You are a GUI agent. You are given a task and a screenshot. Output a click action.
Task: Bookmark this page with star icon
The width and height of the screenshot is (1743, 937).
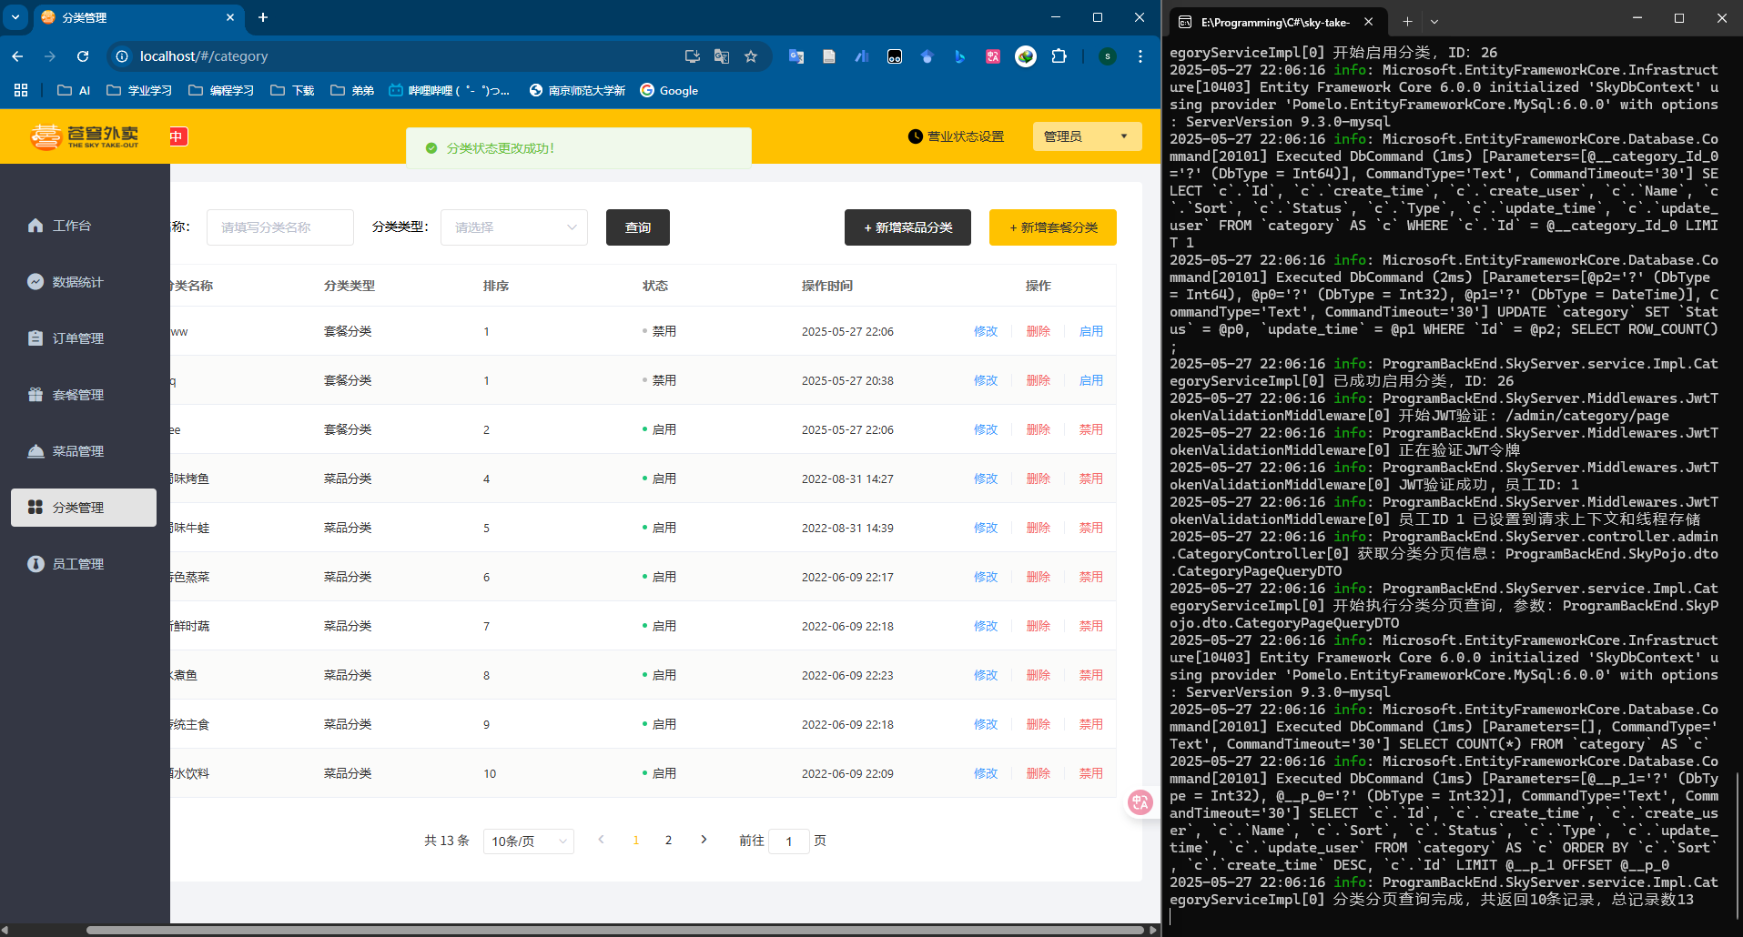pos(751,56)
